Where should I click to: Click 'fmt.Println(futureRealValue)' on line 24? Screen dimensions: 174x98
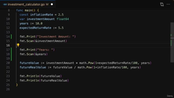click(44, 81)
